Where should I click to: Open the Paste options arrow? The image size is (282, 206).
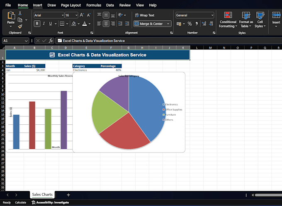[x=11, y=27]
